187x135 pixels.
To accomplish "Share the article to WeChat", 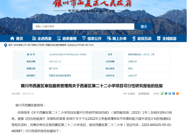I will point(162,93).
